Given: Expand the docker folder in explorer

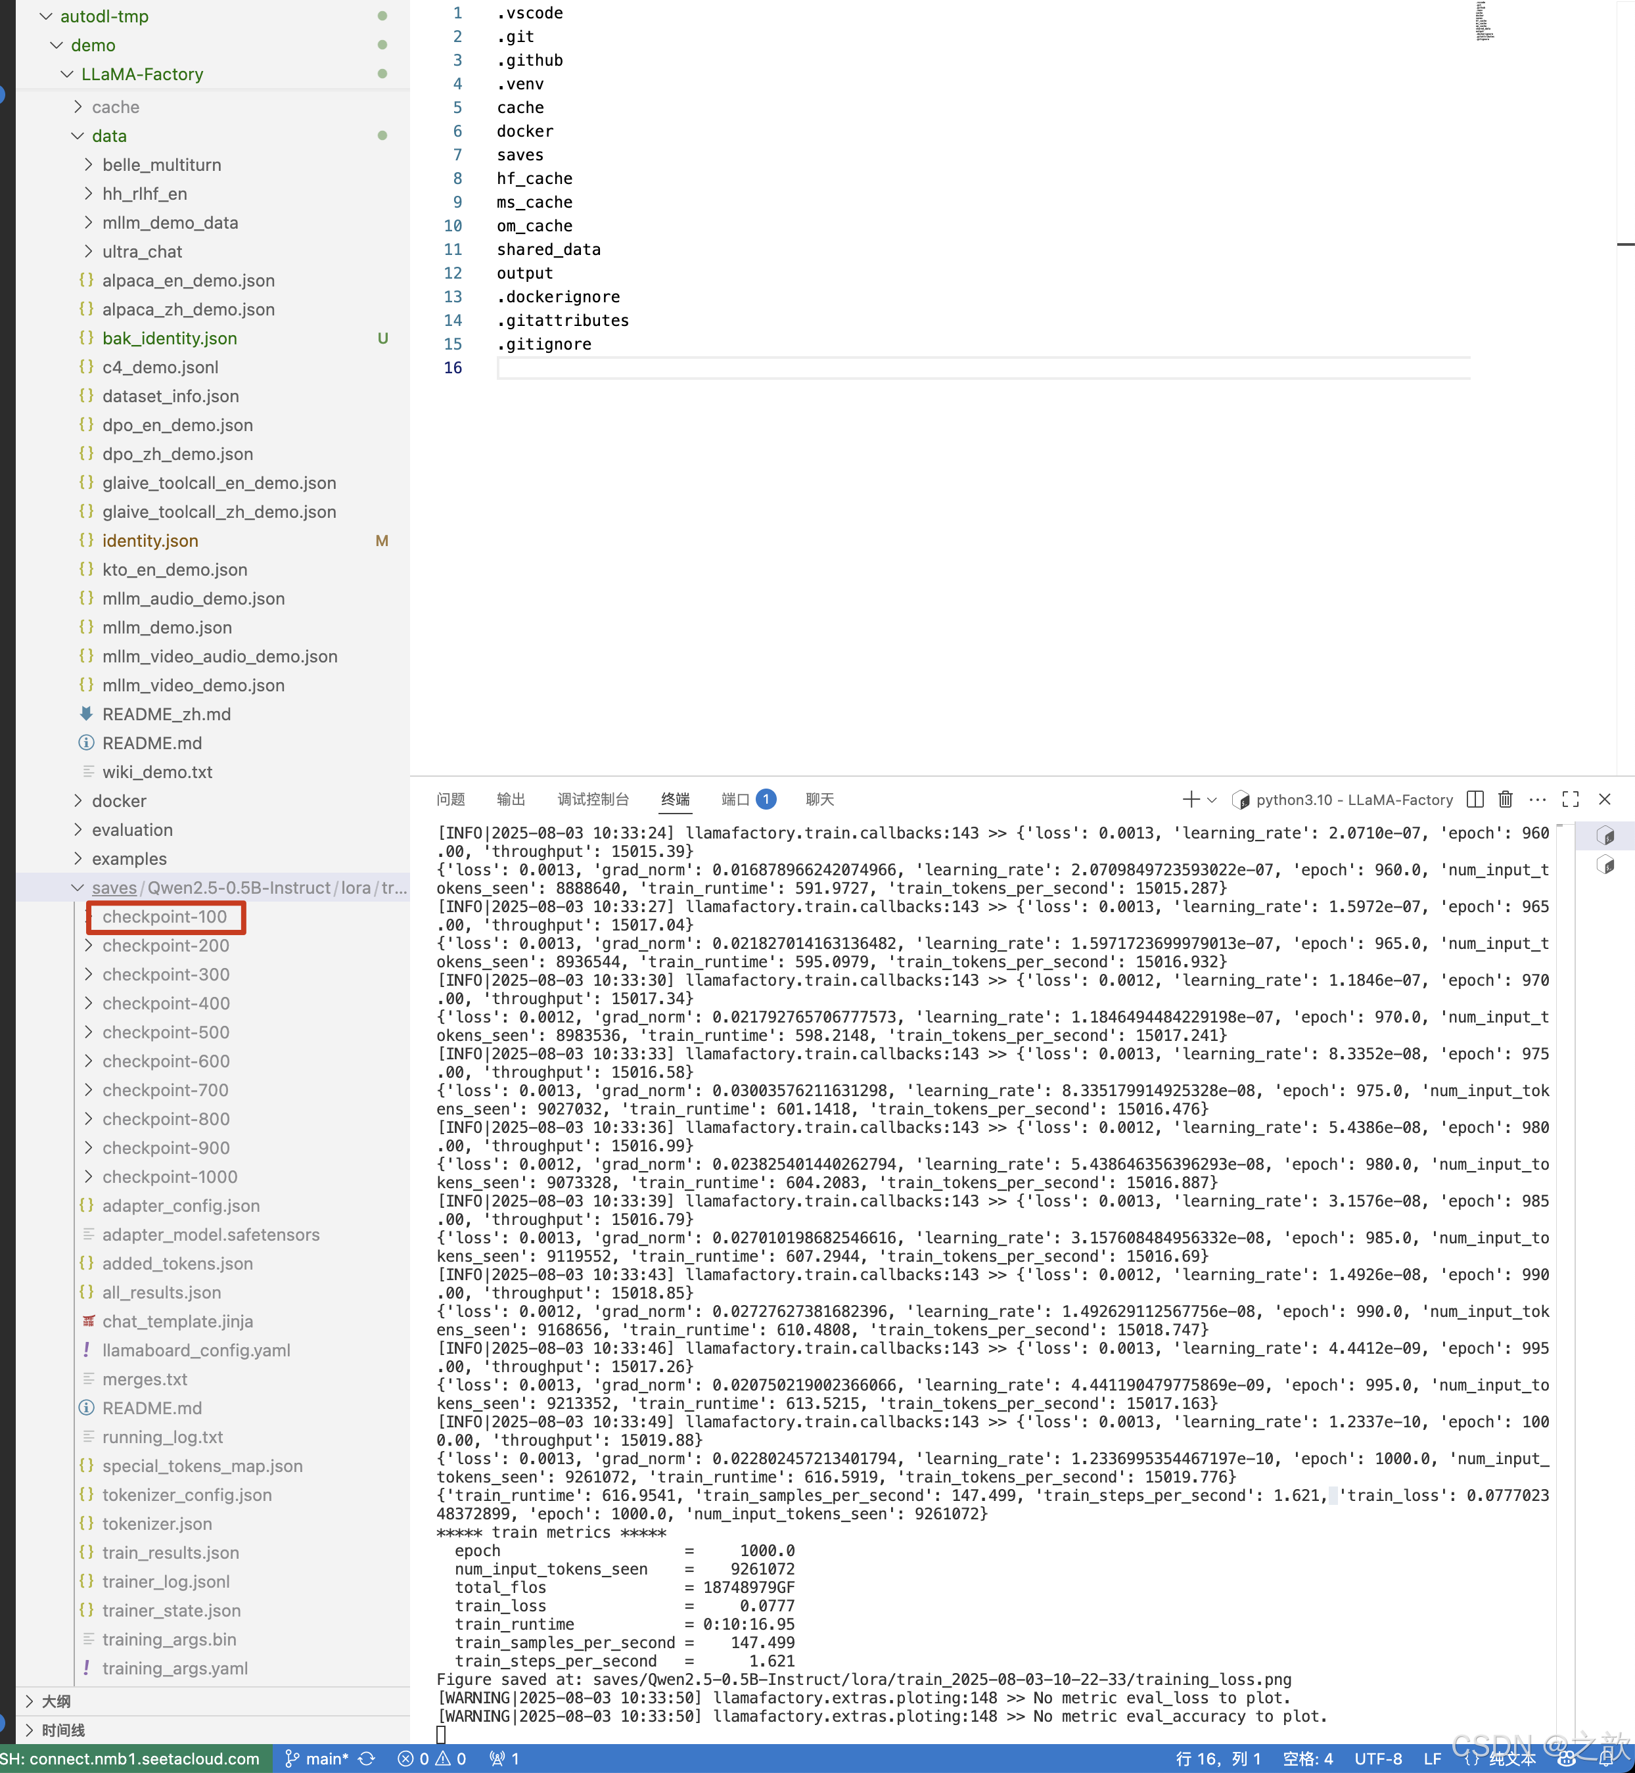Looking at the screenshot, I should tap(78, 800).
